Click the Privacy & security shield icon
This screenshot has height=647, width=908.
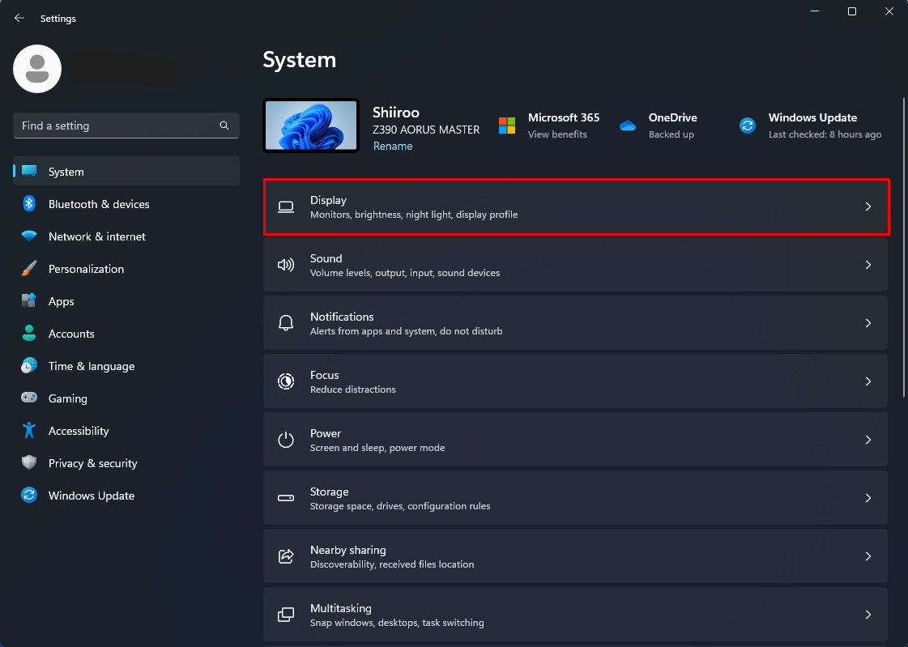29,463
